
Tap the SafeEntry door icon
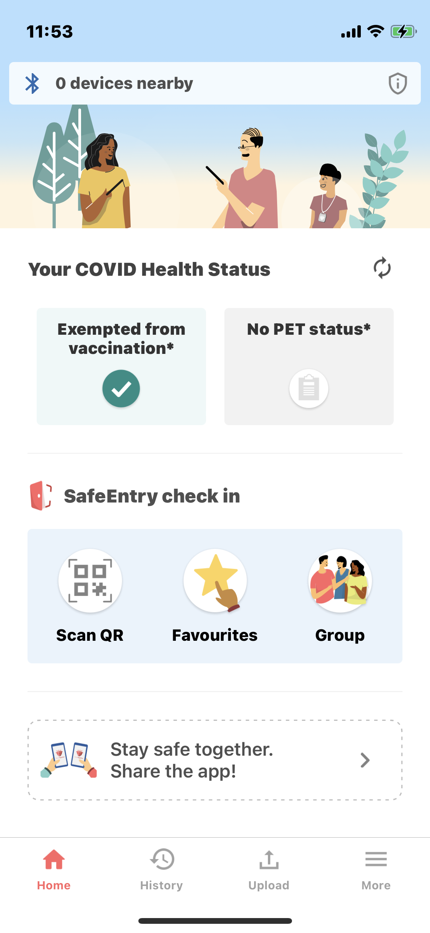[41, 496]
